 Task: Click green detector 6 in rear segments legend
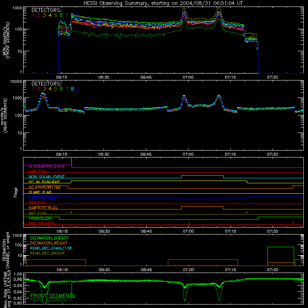pyautogui.click(x=61, y=89)
